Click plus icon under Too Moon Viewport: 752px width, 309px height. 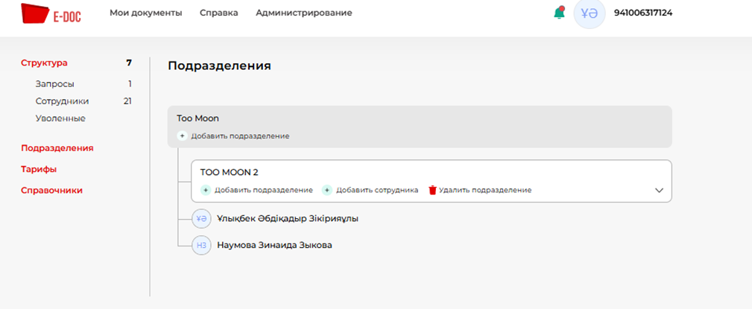point(182,136)
